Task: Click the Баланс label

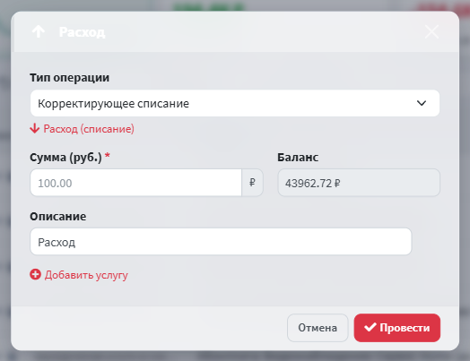Action: click(x=298, y=157)
